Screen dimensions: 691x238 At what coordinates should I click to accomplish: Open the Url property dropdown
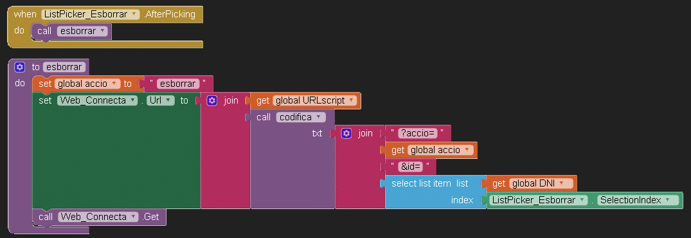(161, 100)
